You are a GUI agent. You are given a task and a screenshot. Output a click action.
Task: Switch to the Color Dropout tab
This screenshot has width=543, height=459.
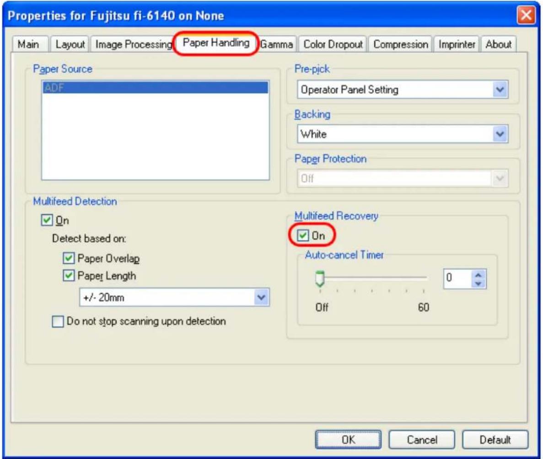(x=333, y=44)
